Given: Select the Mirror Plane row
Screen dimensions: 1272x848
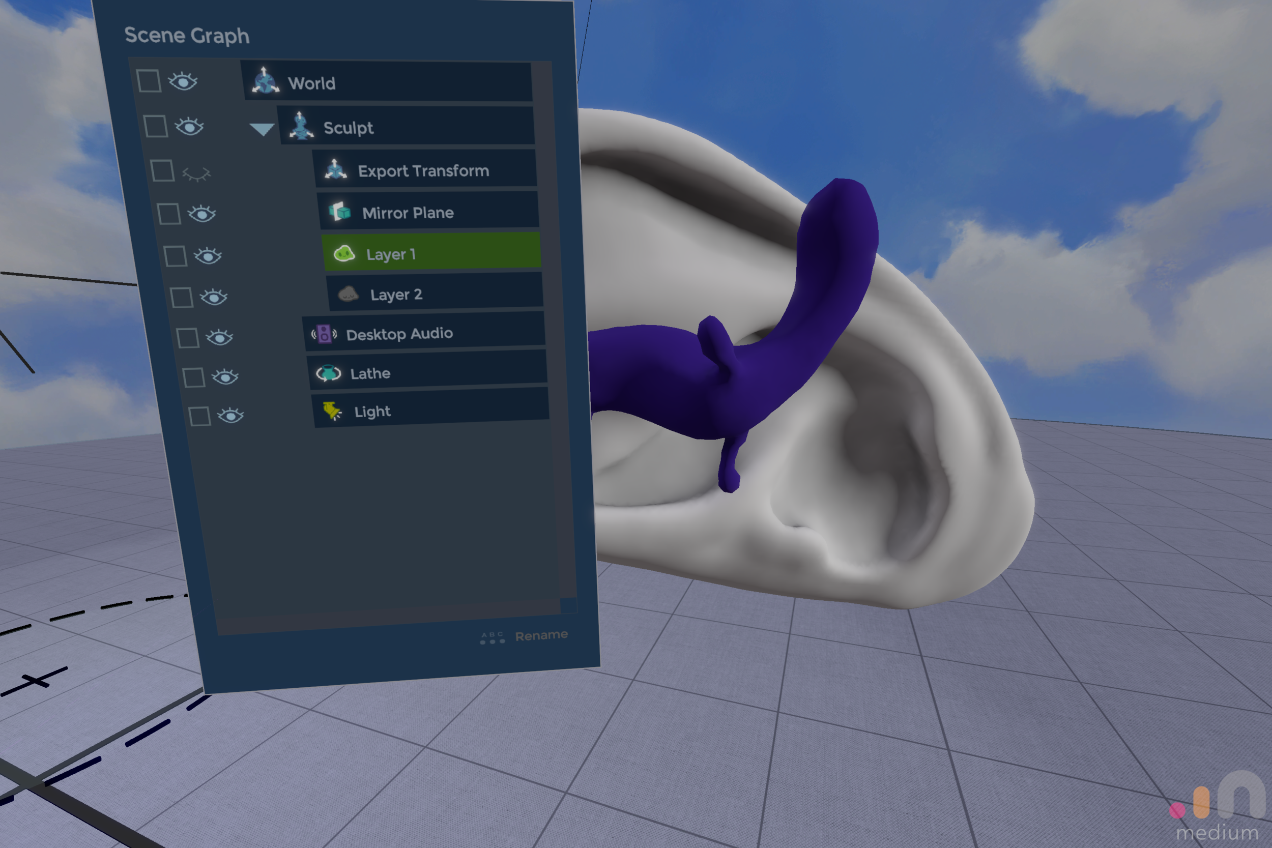Looking at the screenshot, I should (x=429, y=212).
